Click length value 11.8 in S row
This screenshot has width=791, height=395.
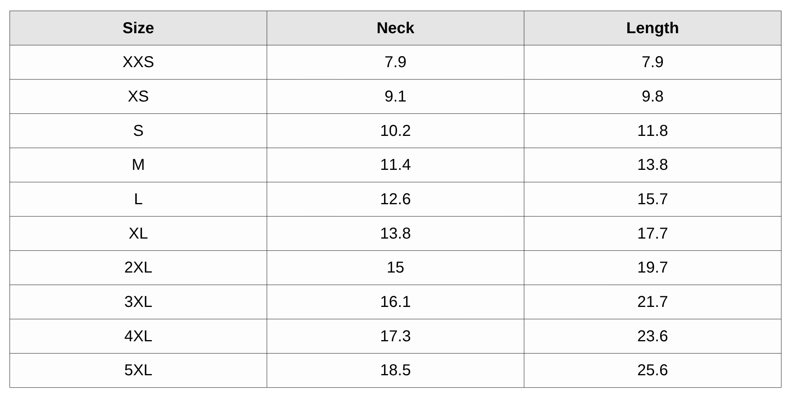click(652, 131)
